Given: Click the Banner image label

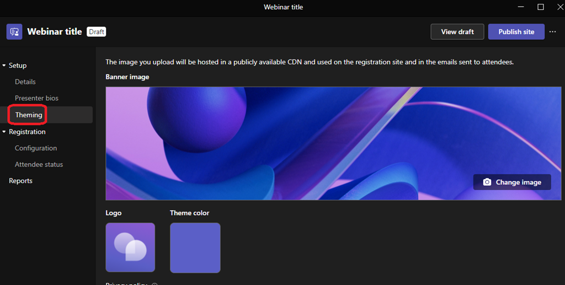Looking at the screenshot, I should 127,77.
